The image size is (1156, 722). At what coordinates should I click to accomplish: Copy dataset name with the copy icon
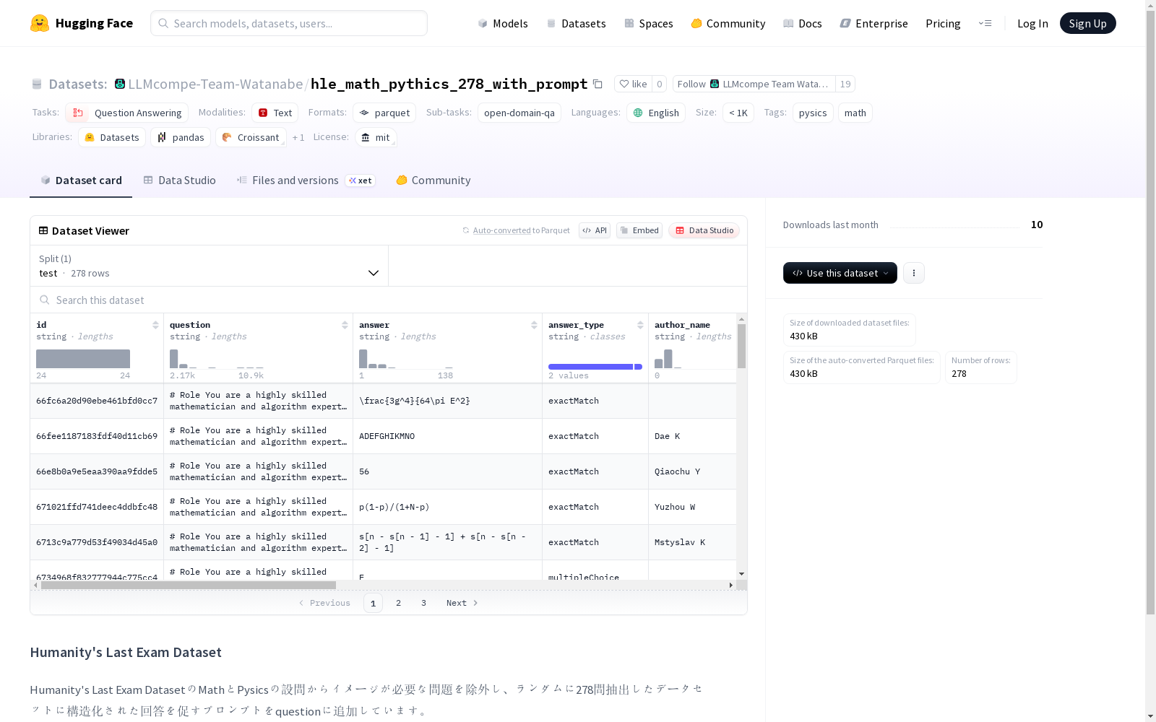click(x=598, y=84)
